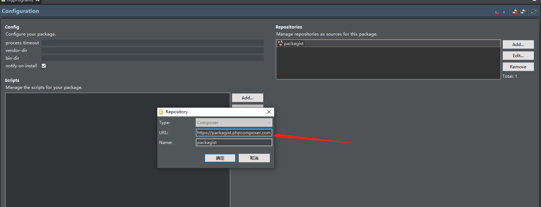Close the Repository dialog with X
This screenshot has width=541, height=207.
pos(269,112)
